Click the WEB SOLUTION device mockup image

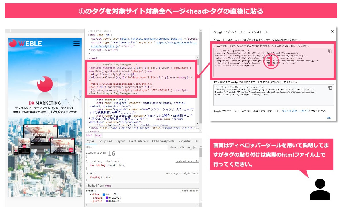(x=44, y=139)
